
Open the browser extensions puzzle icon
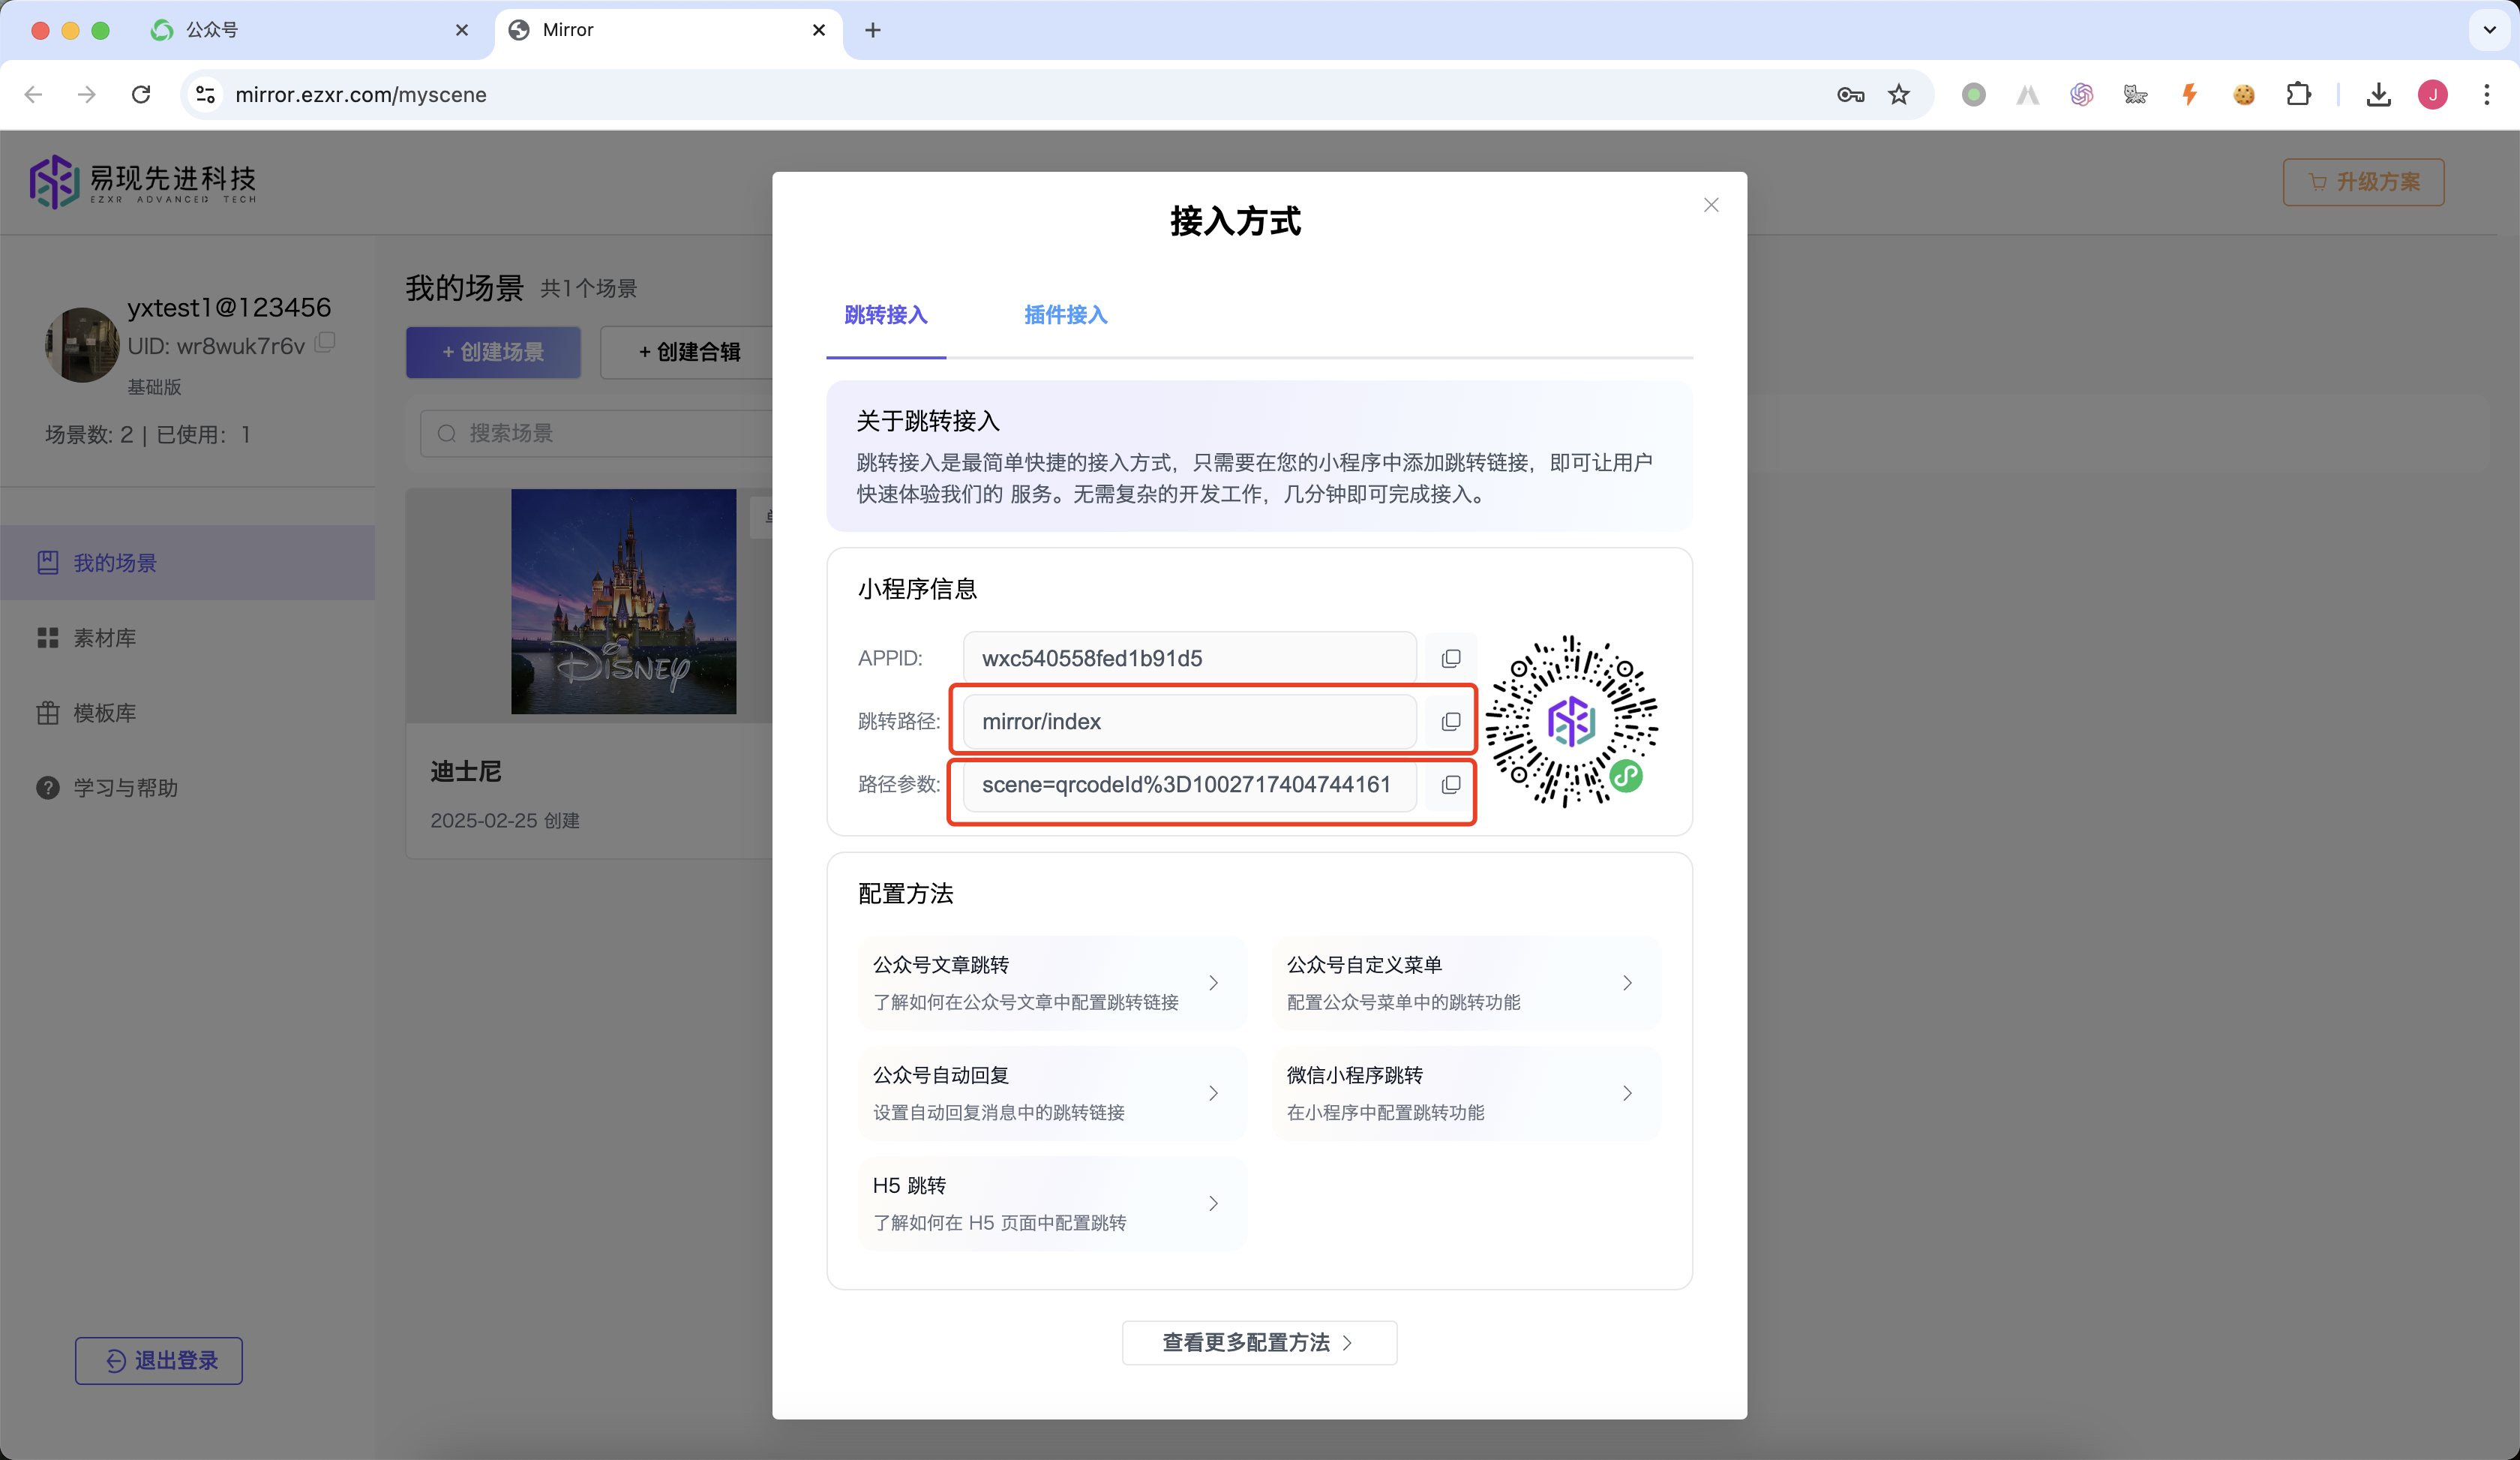2298,94
